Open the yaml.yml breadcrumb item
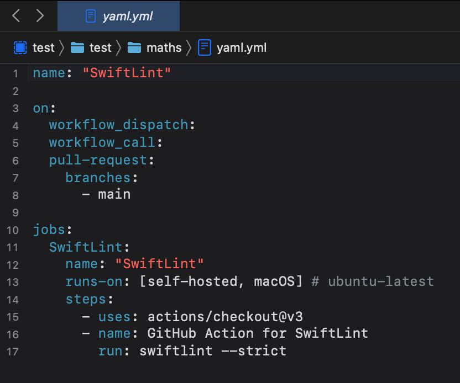The height and width of the screenshot is (383, 460). pyautogui.click(x=242, y=47)
